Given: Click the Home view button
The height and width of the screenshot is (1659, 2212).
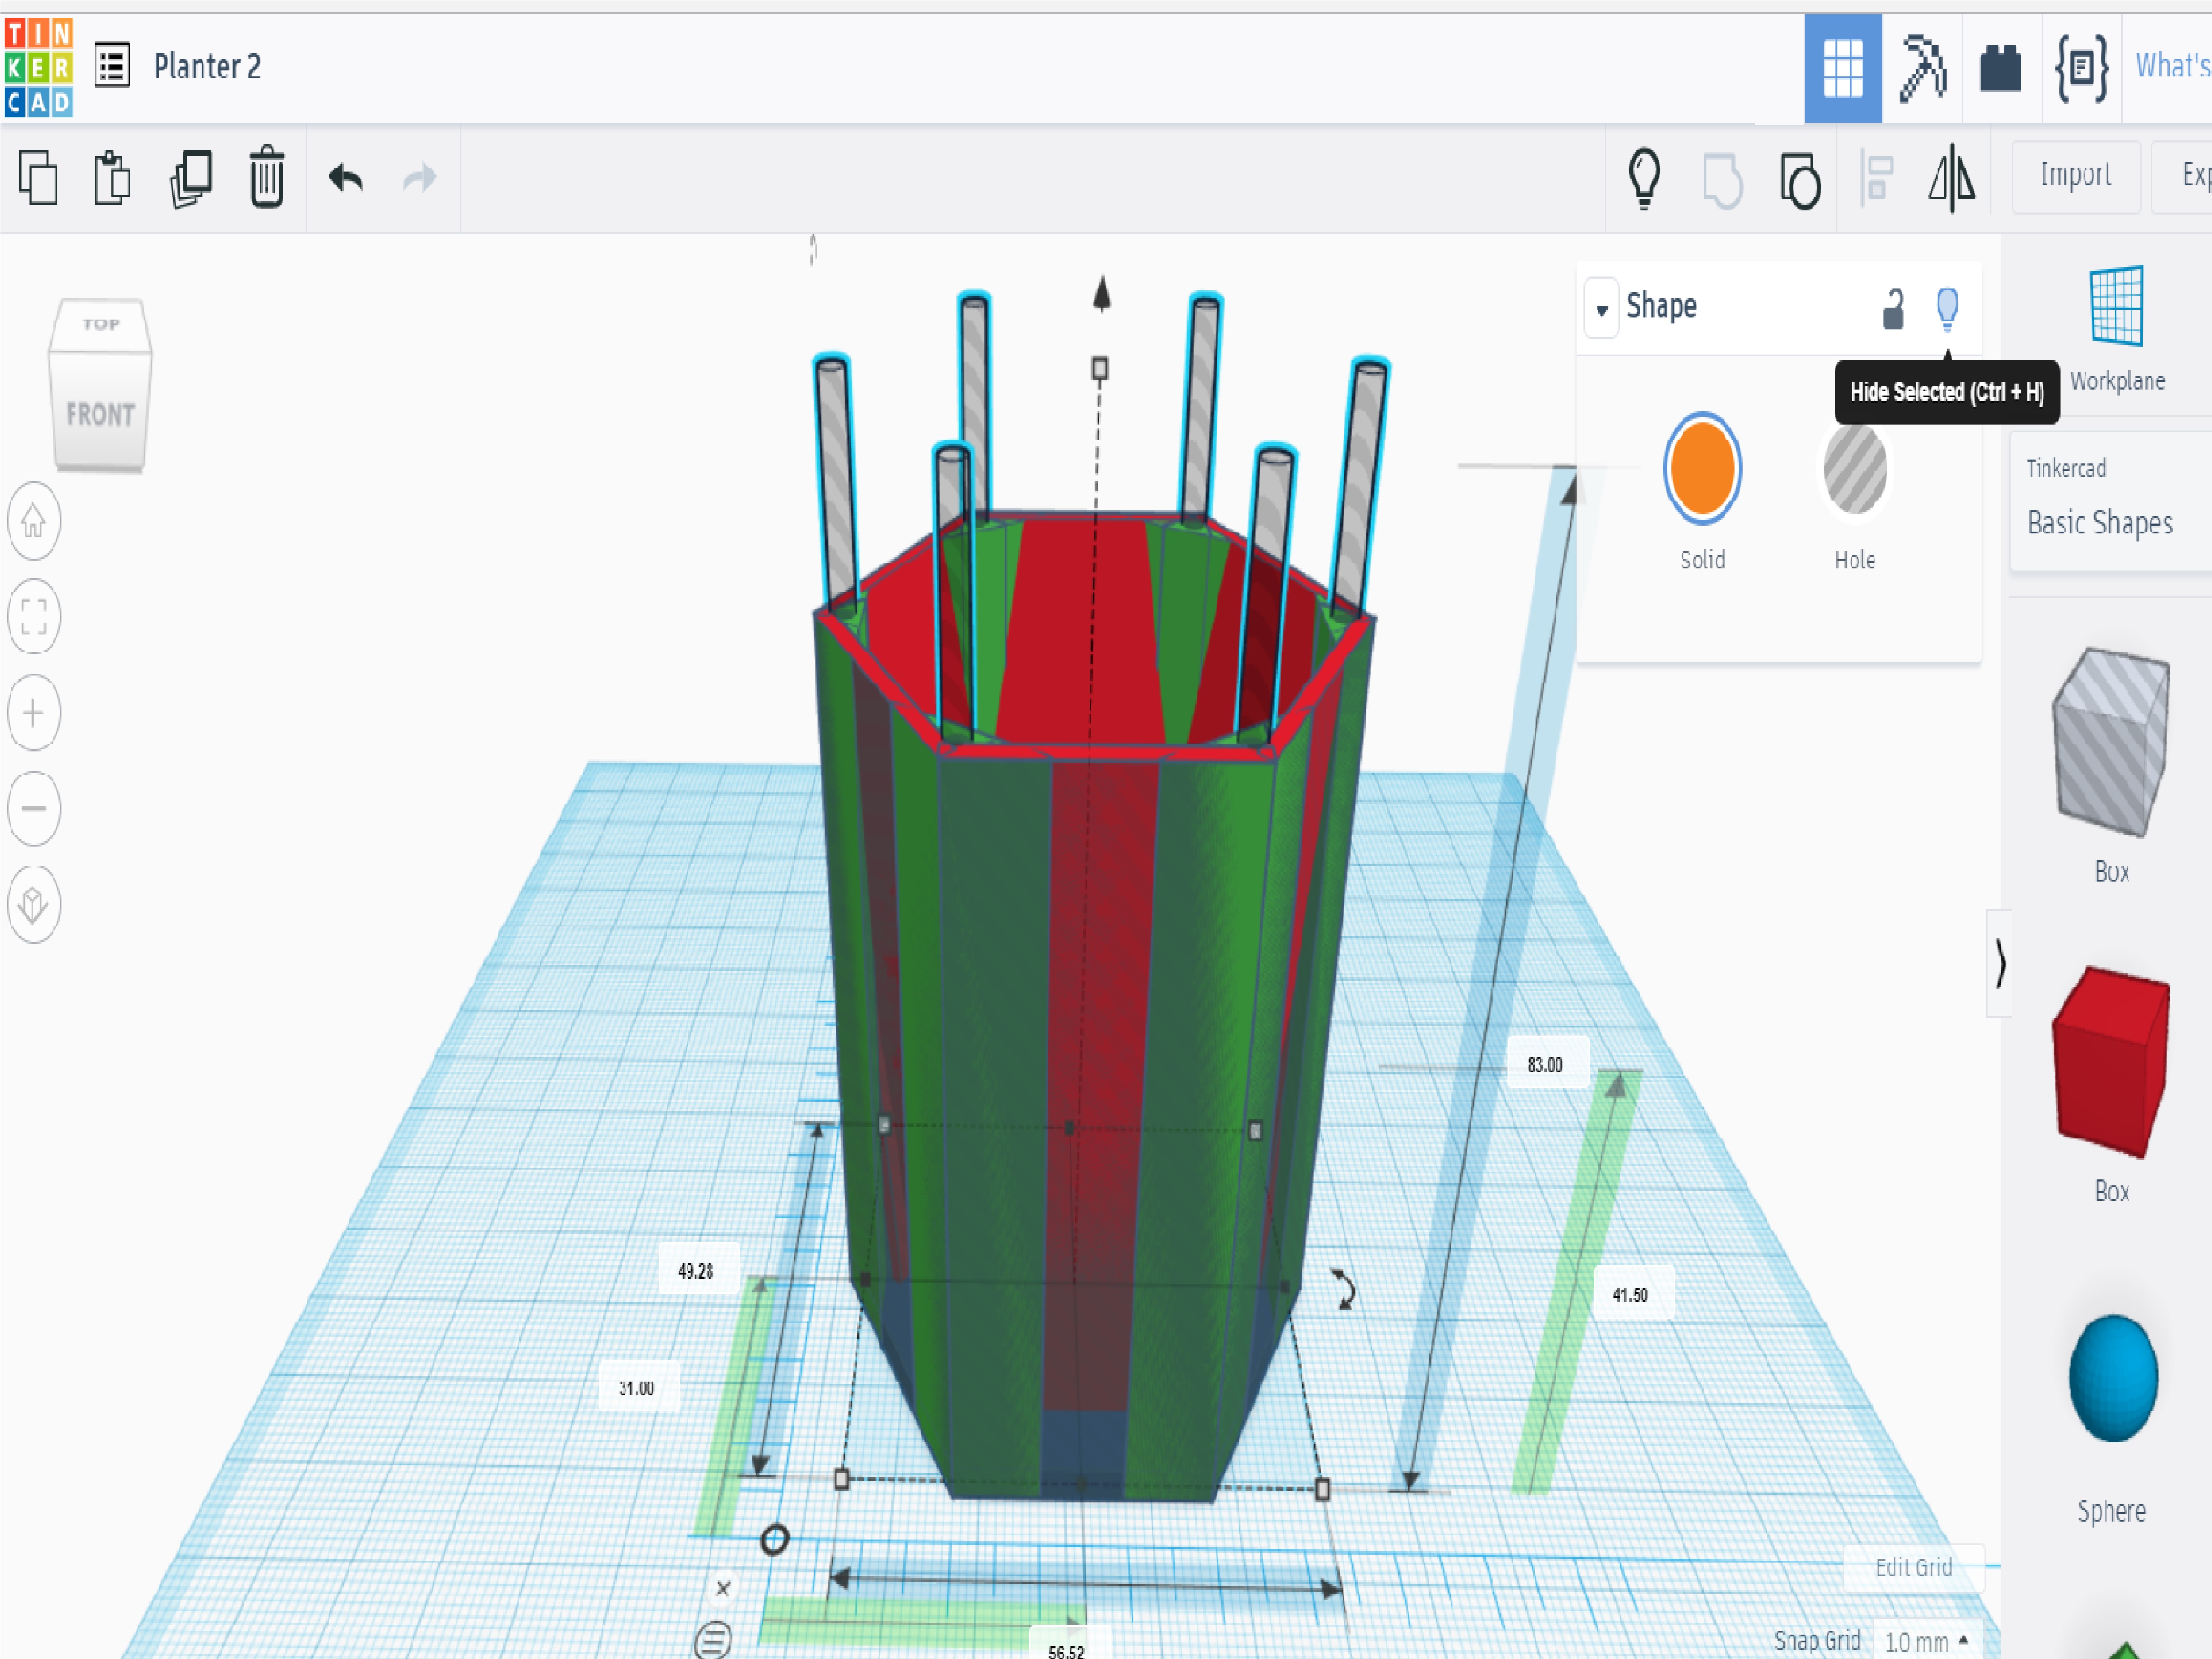Looking at the screenshot, I should click(34, 521).
